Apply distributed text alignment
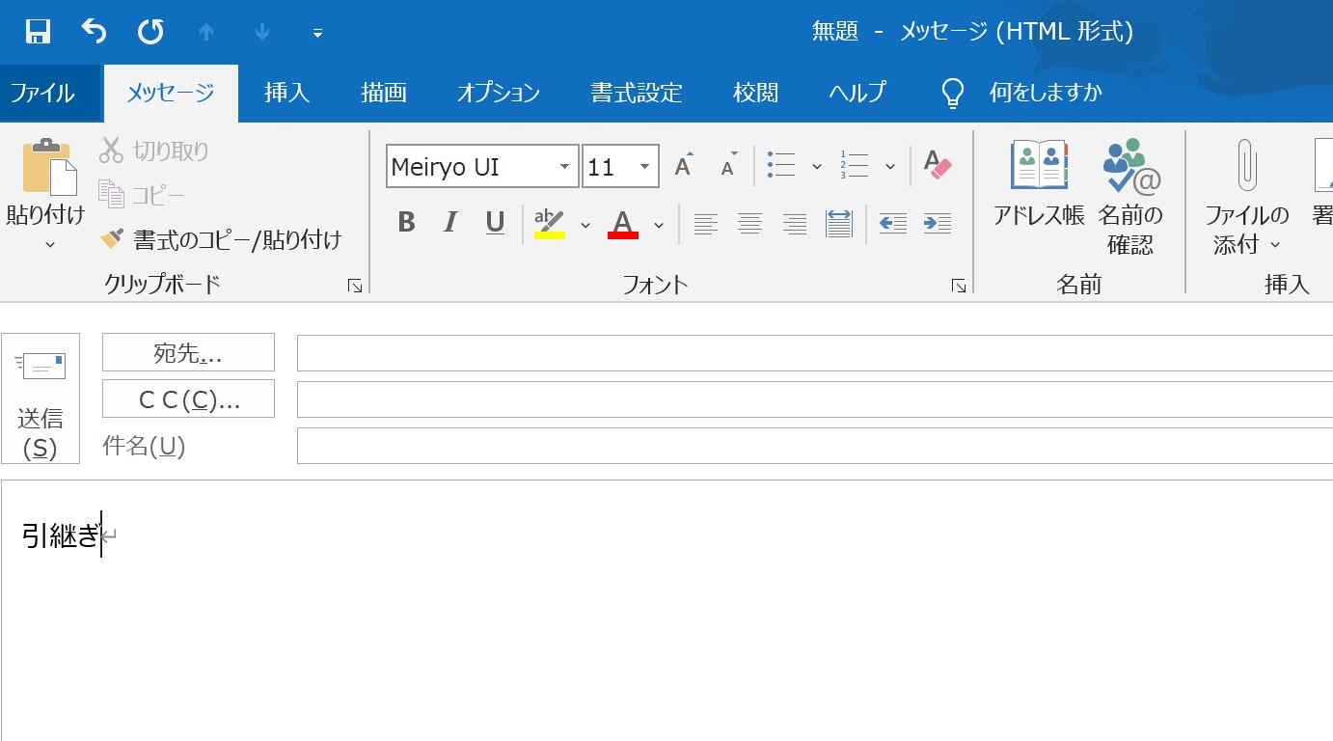Screen dimensions: 1333x741 pos(839,224)
